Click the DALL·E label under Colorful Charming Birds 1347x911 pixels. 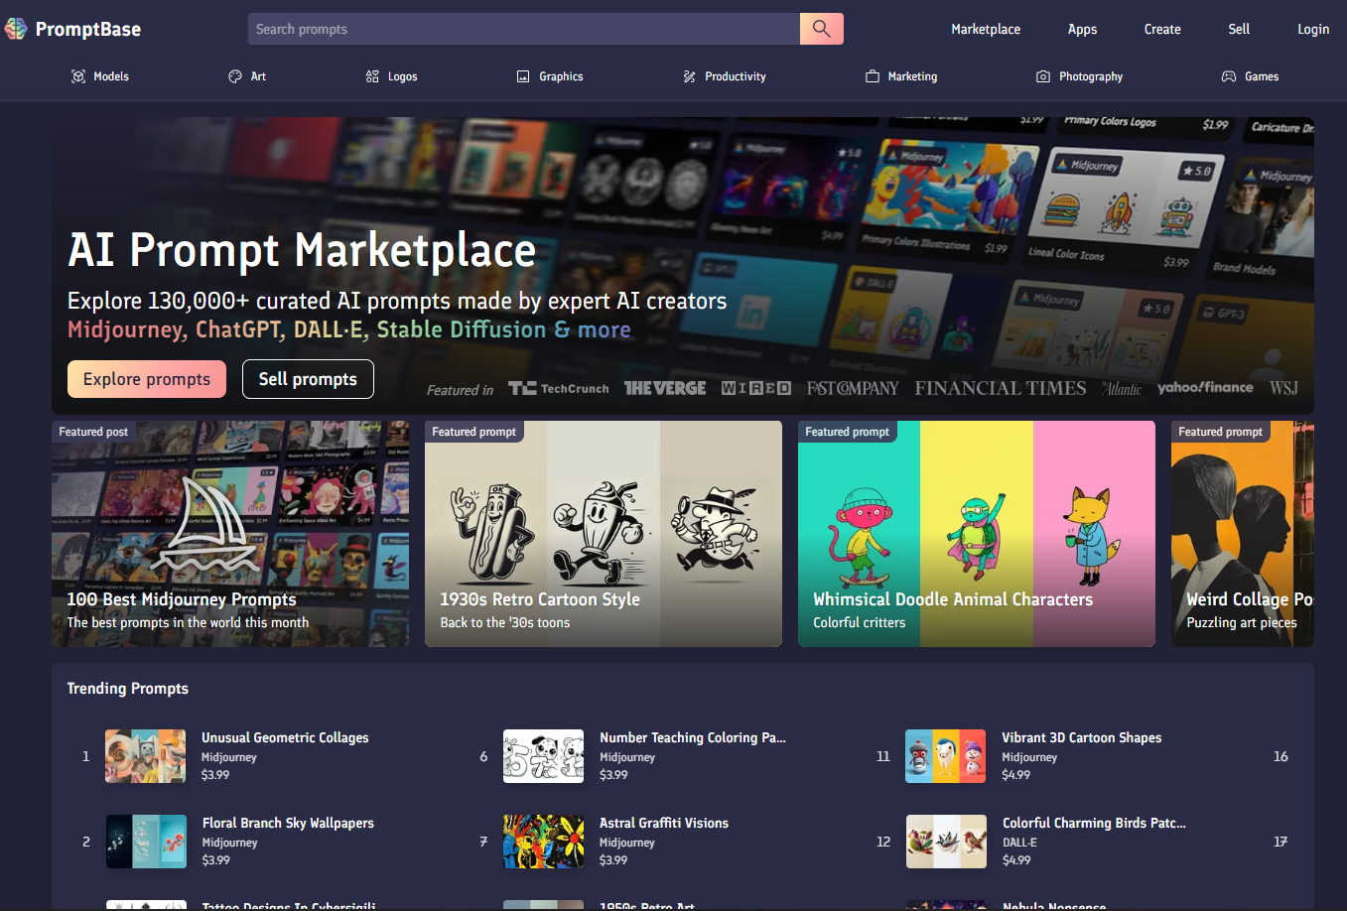[1019, 843]
